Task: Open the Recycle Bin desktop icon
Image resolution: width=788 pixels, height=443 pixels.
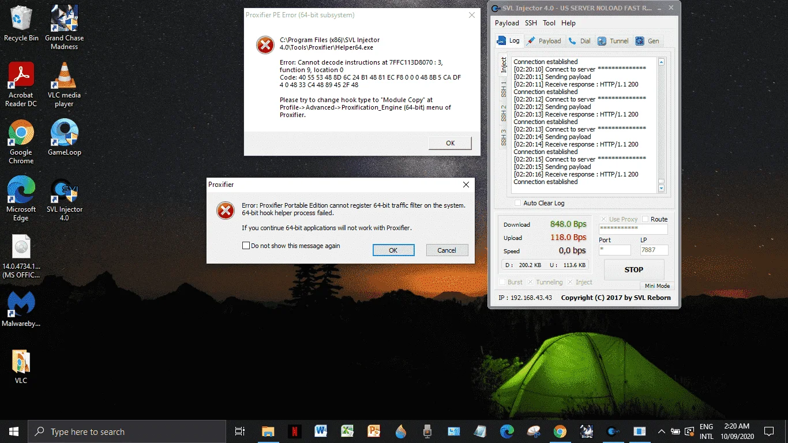Action: click(x=21, y=24)
